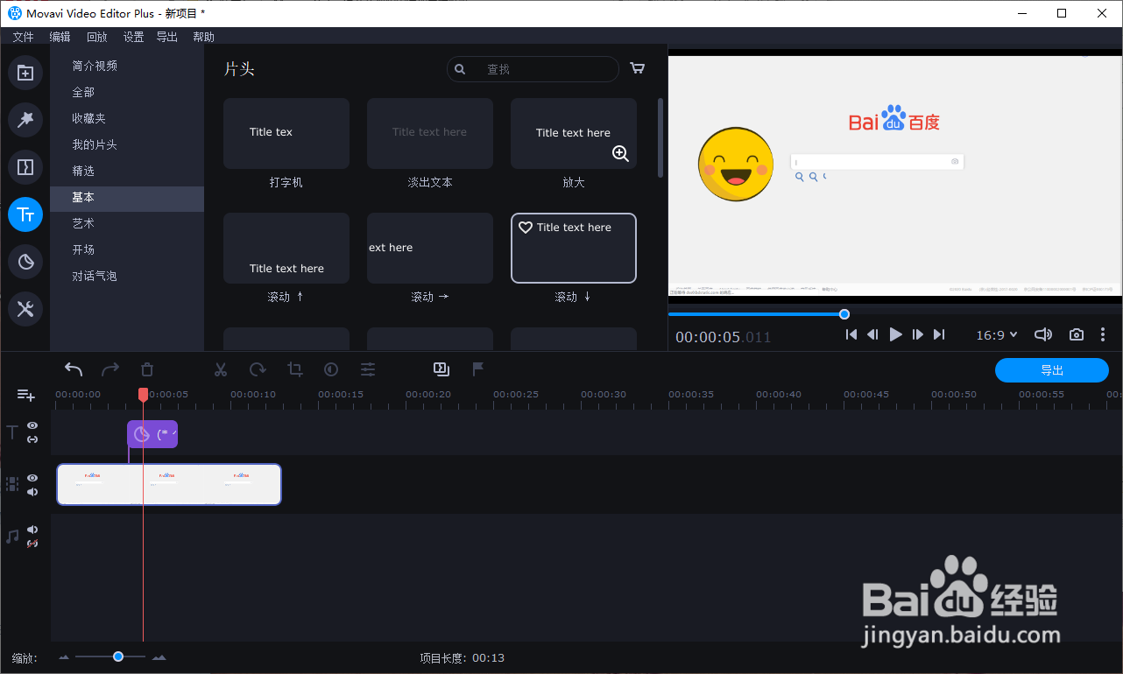Click the color adjustment icon

coord(331,369)
